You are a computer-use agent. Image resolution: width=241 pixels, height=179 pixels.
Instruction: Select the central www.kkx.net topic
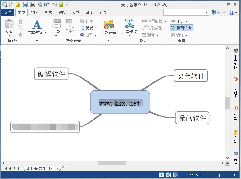120,102
